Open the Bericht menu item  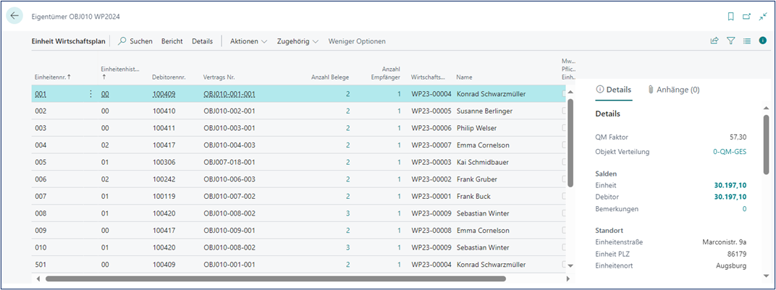coord(172,41)
